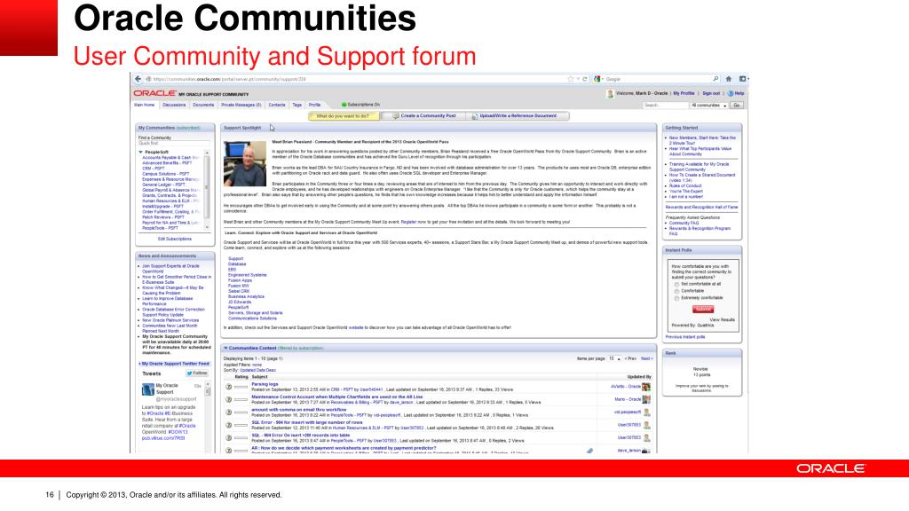Open the Contacts tab
The image size is (909, 511).
[277, 105]
